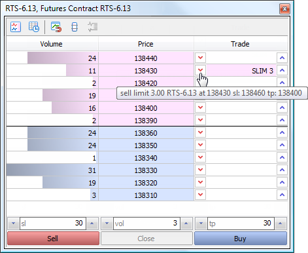Click the greyed-out list toolbar icon
This screenshot has height=253, width=308.
point(93,27)
